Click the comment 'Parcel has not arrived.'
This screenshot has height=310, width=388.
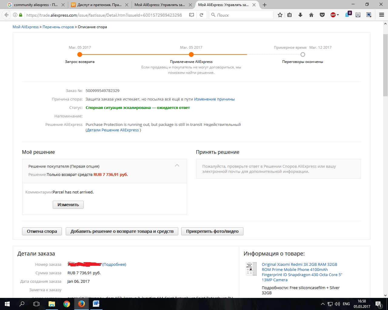(x=73, y=192)
